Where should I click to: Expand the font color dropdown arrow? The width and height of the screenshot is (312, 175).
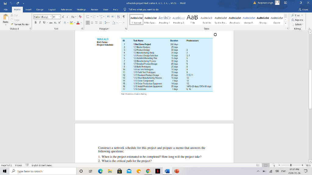coord(82,23)
